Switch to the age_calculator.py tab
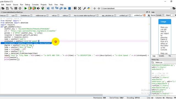Screen dimensions: 176x99 tap(108, 15)
